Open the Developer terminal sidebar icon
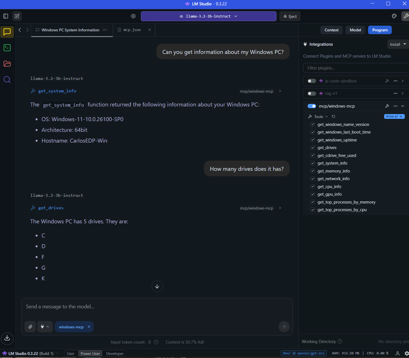Screen dimensions: 409x358 pos(7,48)
